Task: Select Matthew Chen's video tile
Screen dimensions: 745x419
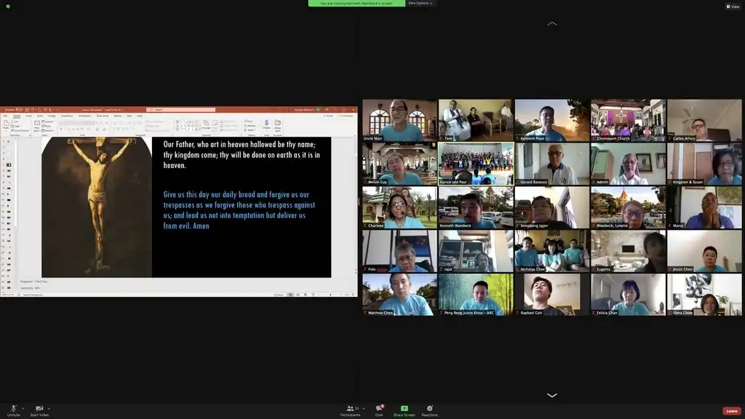Action: 399,295
